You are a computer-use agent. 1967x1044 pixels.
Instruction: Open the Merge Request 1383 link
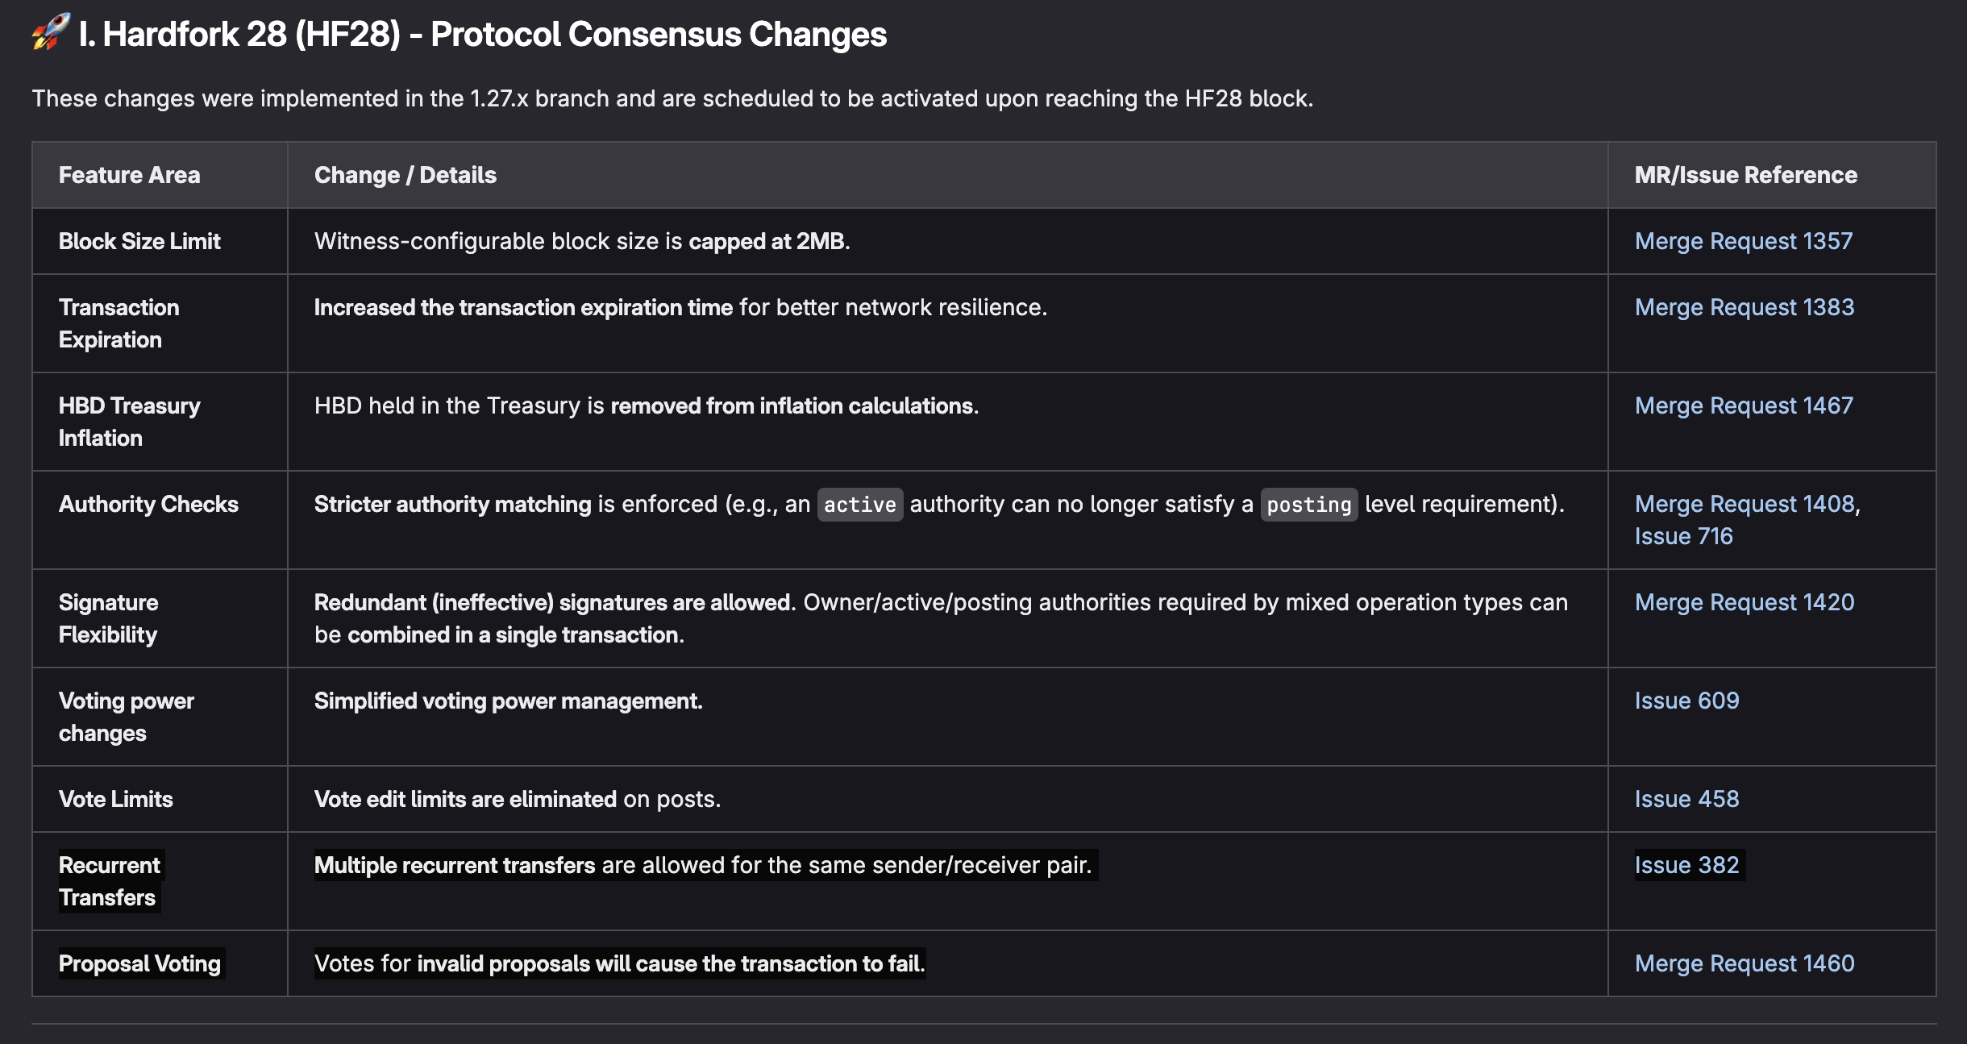[1744, 307]
